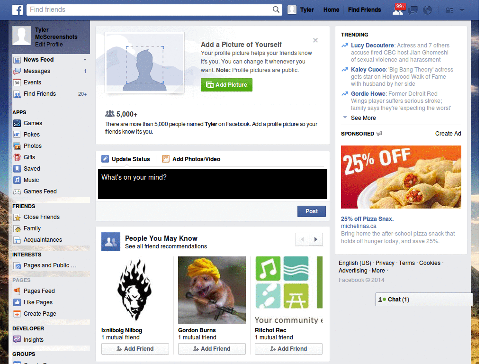Show next People You May Know
The height and width of the screenshot is (364, 485).
[x=316, y=239]
